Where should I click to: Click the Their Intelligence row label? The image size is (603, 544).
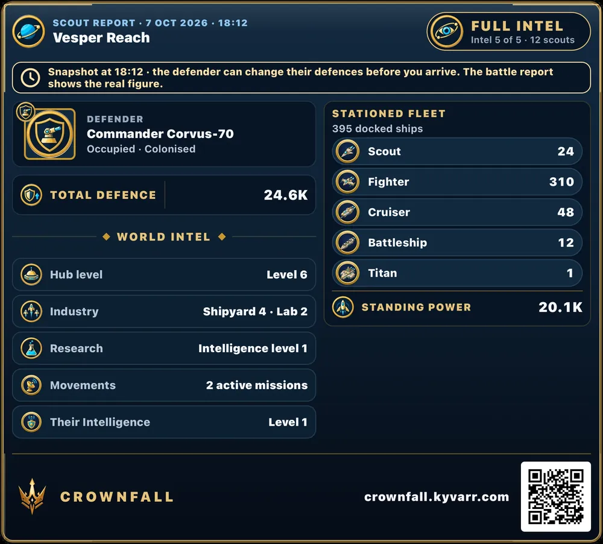click(x=100, y=422)
